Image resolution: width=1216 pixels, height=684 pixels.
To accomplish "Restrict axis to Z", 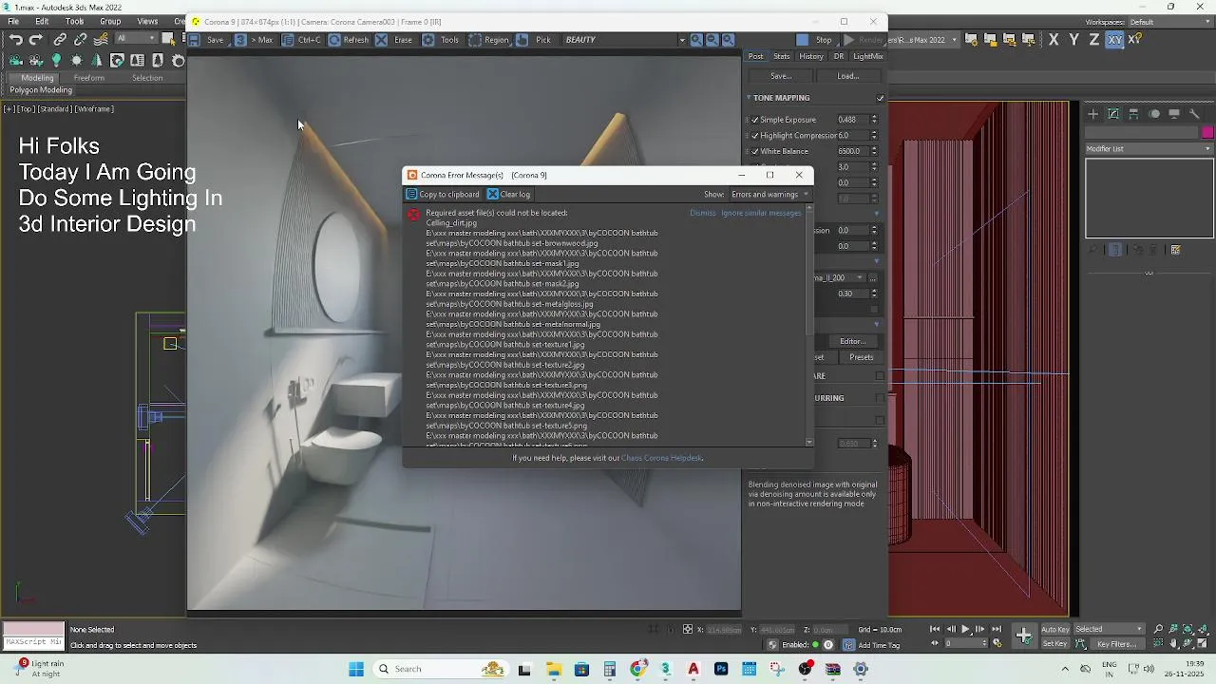I will [x=1093, y=40].
